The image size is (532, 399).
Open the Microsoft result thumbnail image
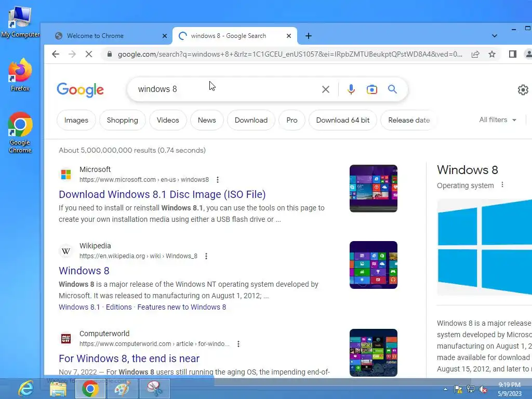click(x=373, y=189)
